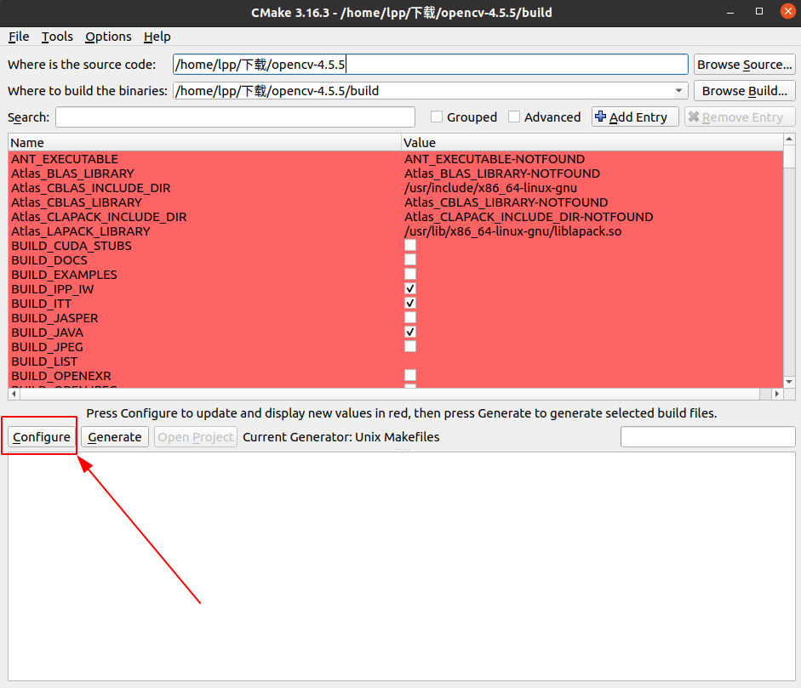Click the Open Project button
Image resolution: width=801 pixels, height=688 pixels.
click(x=196, y=437)
